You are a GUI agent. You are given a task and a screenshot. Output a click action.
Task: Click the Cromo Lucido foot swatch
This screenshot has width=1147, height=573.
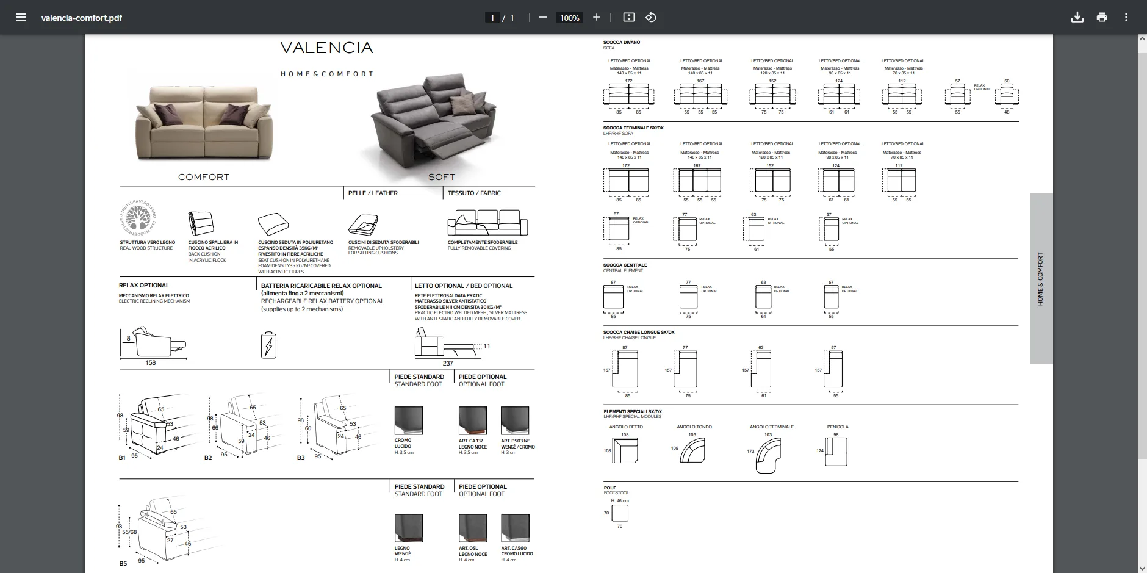(408, 420)
